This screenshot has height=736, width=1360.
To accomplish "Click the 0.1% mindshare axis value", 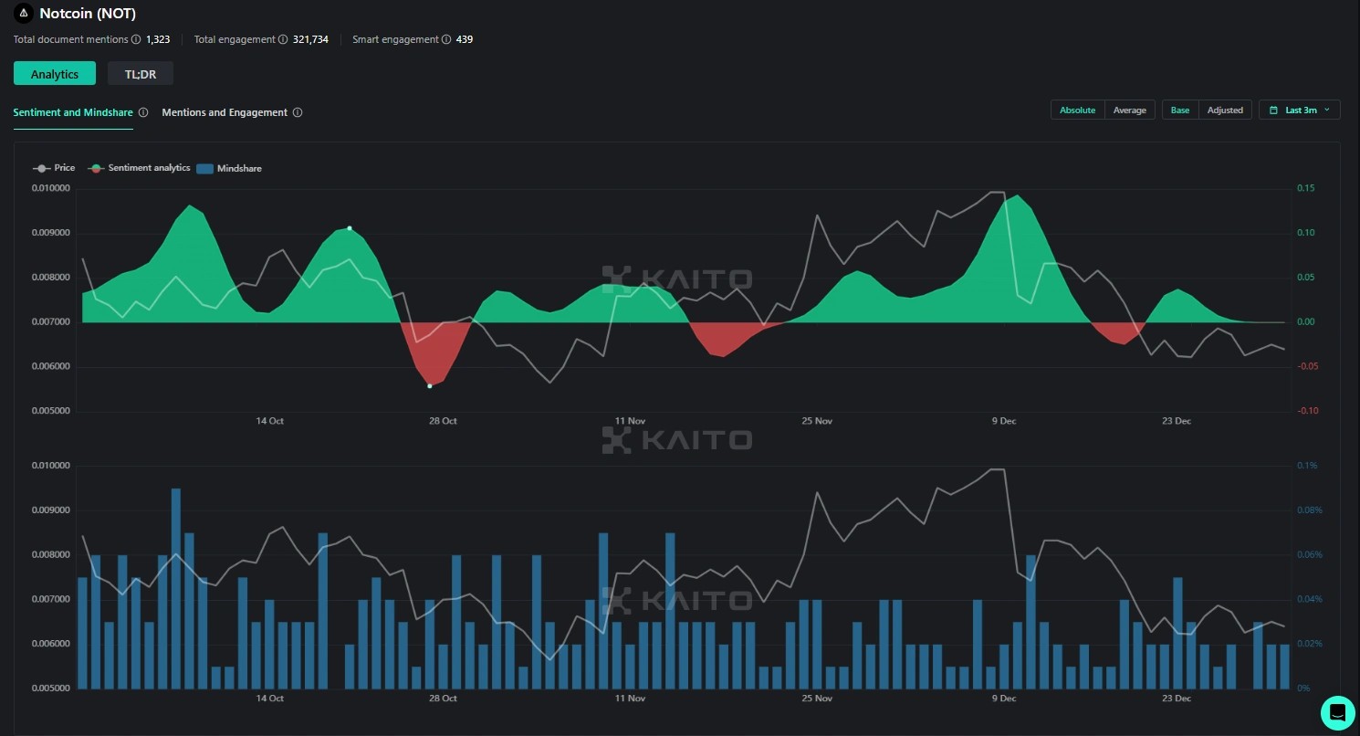I will pos(1306,466).
